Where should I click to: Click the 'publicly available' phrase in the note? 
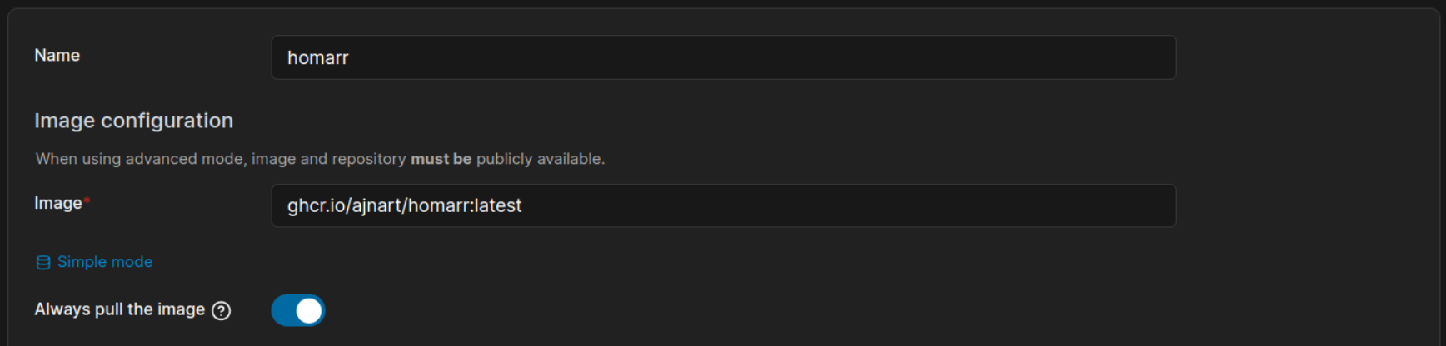pyautogui.click(x=540, y=159)
